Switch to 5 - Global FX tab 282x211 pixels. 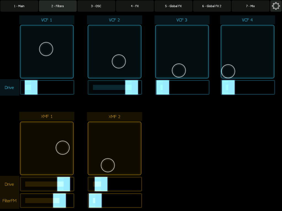173,6
